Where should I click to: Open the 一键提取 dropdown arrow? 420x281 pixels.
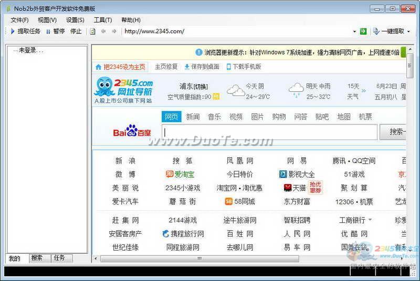[x=408, y=31]
